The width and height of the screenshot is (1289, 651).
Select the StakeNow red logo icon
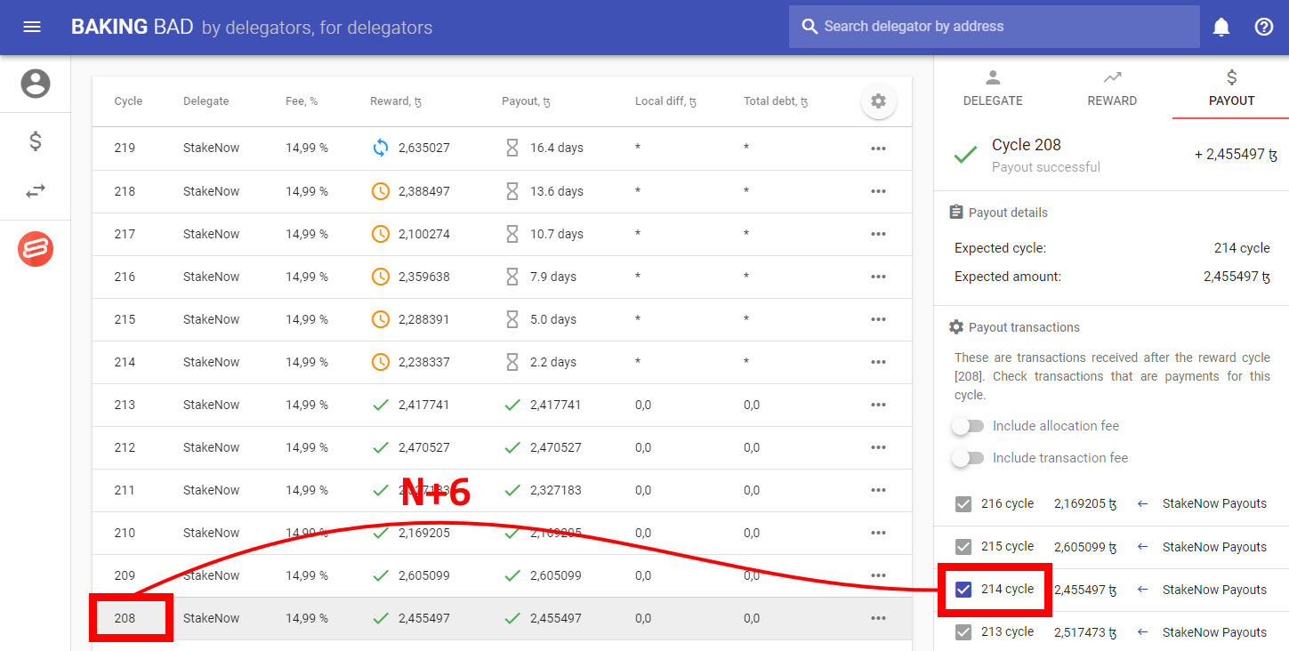click(x=36, y=248)
